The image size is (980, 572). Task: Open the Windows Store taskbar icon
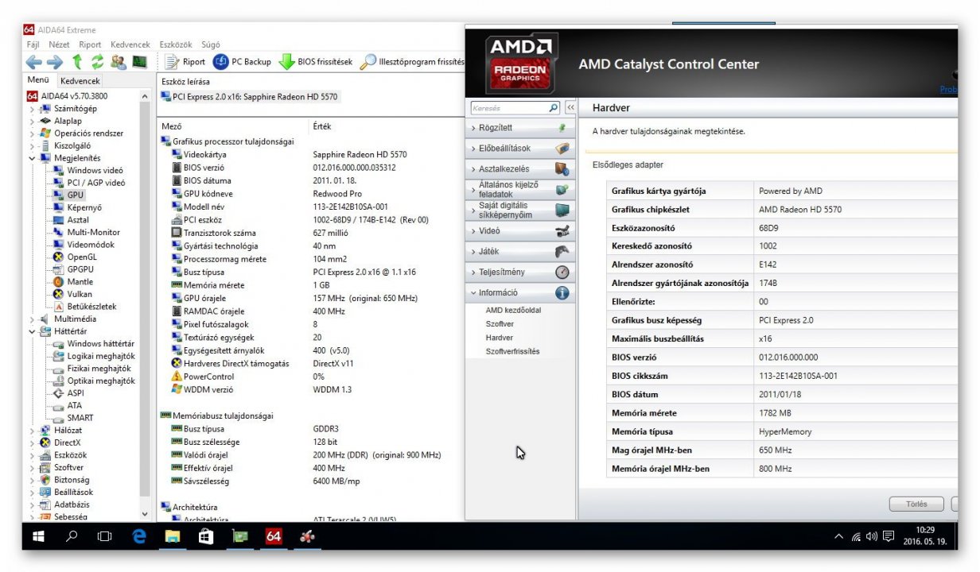pyautogui.click(x=205, y=537)
